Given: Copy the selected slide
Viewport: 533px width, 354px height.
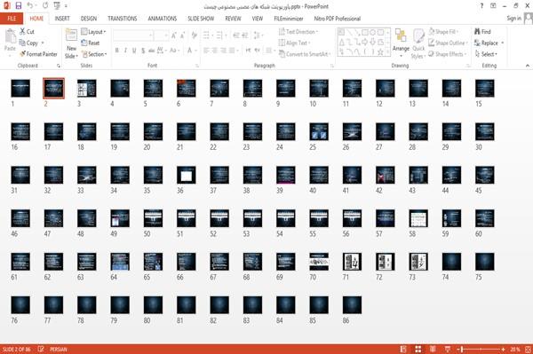Looking at the screenshot, I should click(29, 43).
